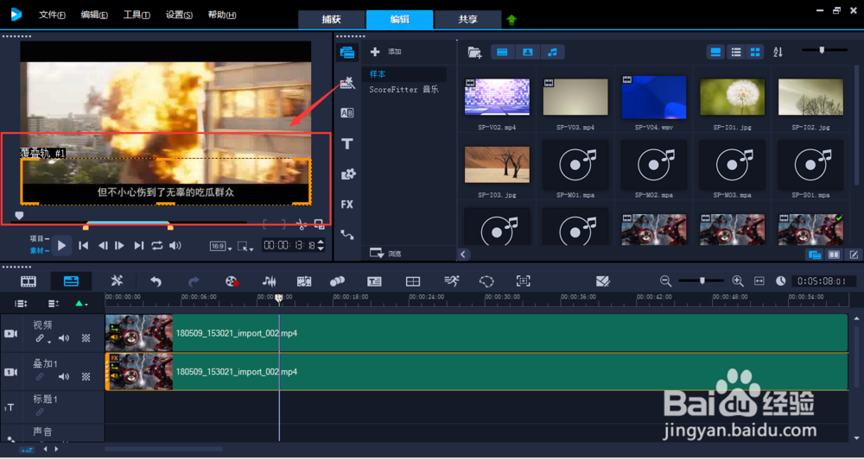864x460 pixels.
Task: Open the 工具 menu
Action: [137, 16]
